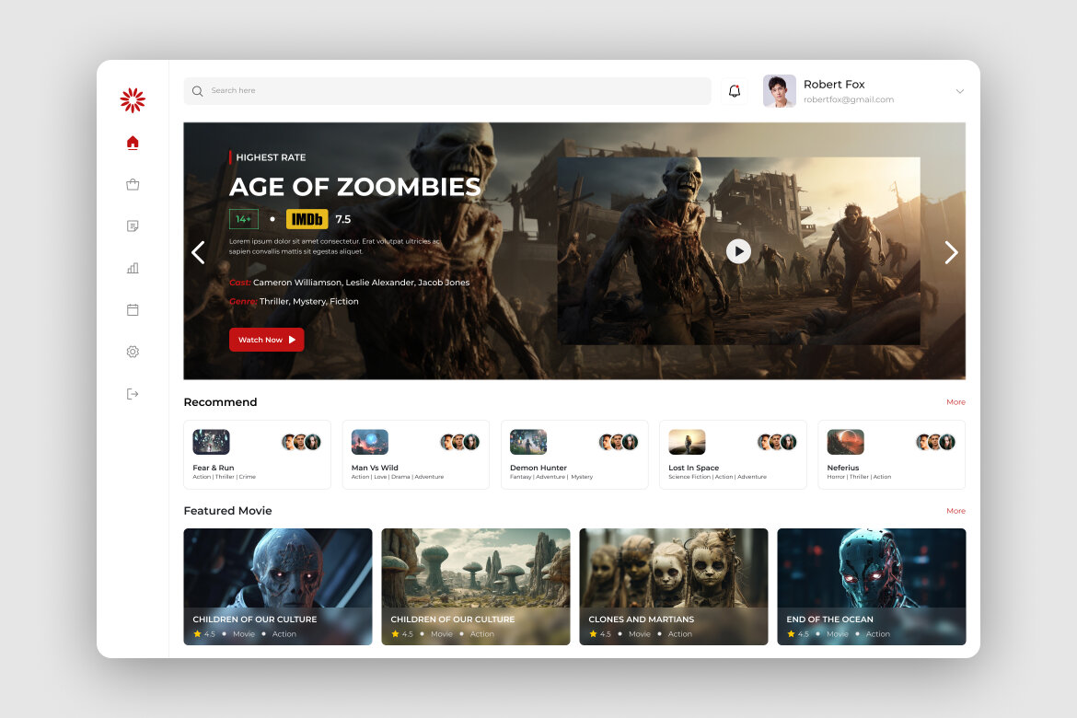This screenshot has height=718, width=1077.
Task: Click inside the search field
Action: (414, 91)
